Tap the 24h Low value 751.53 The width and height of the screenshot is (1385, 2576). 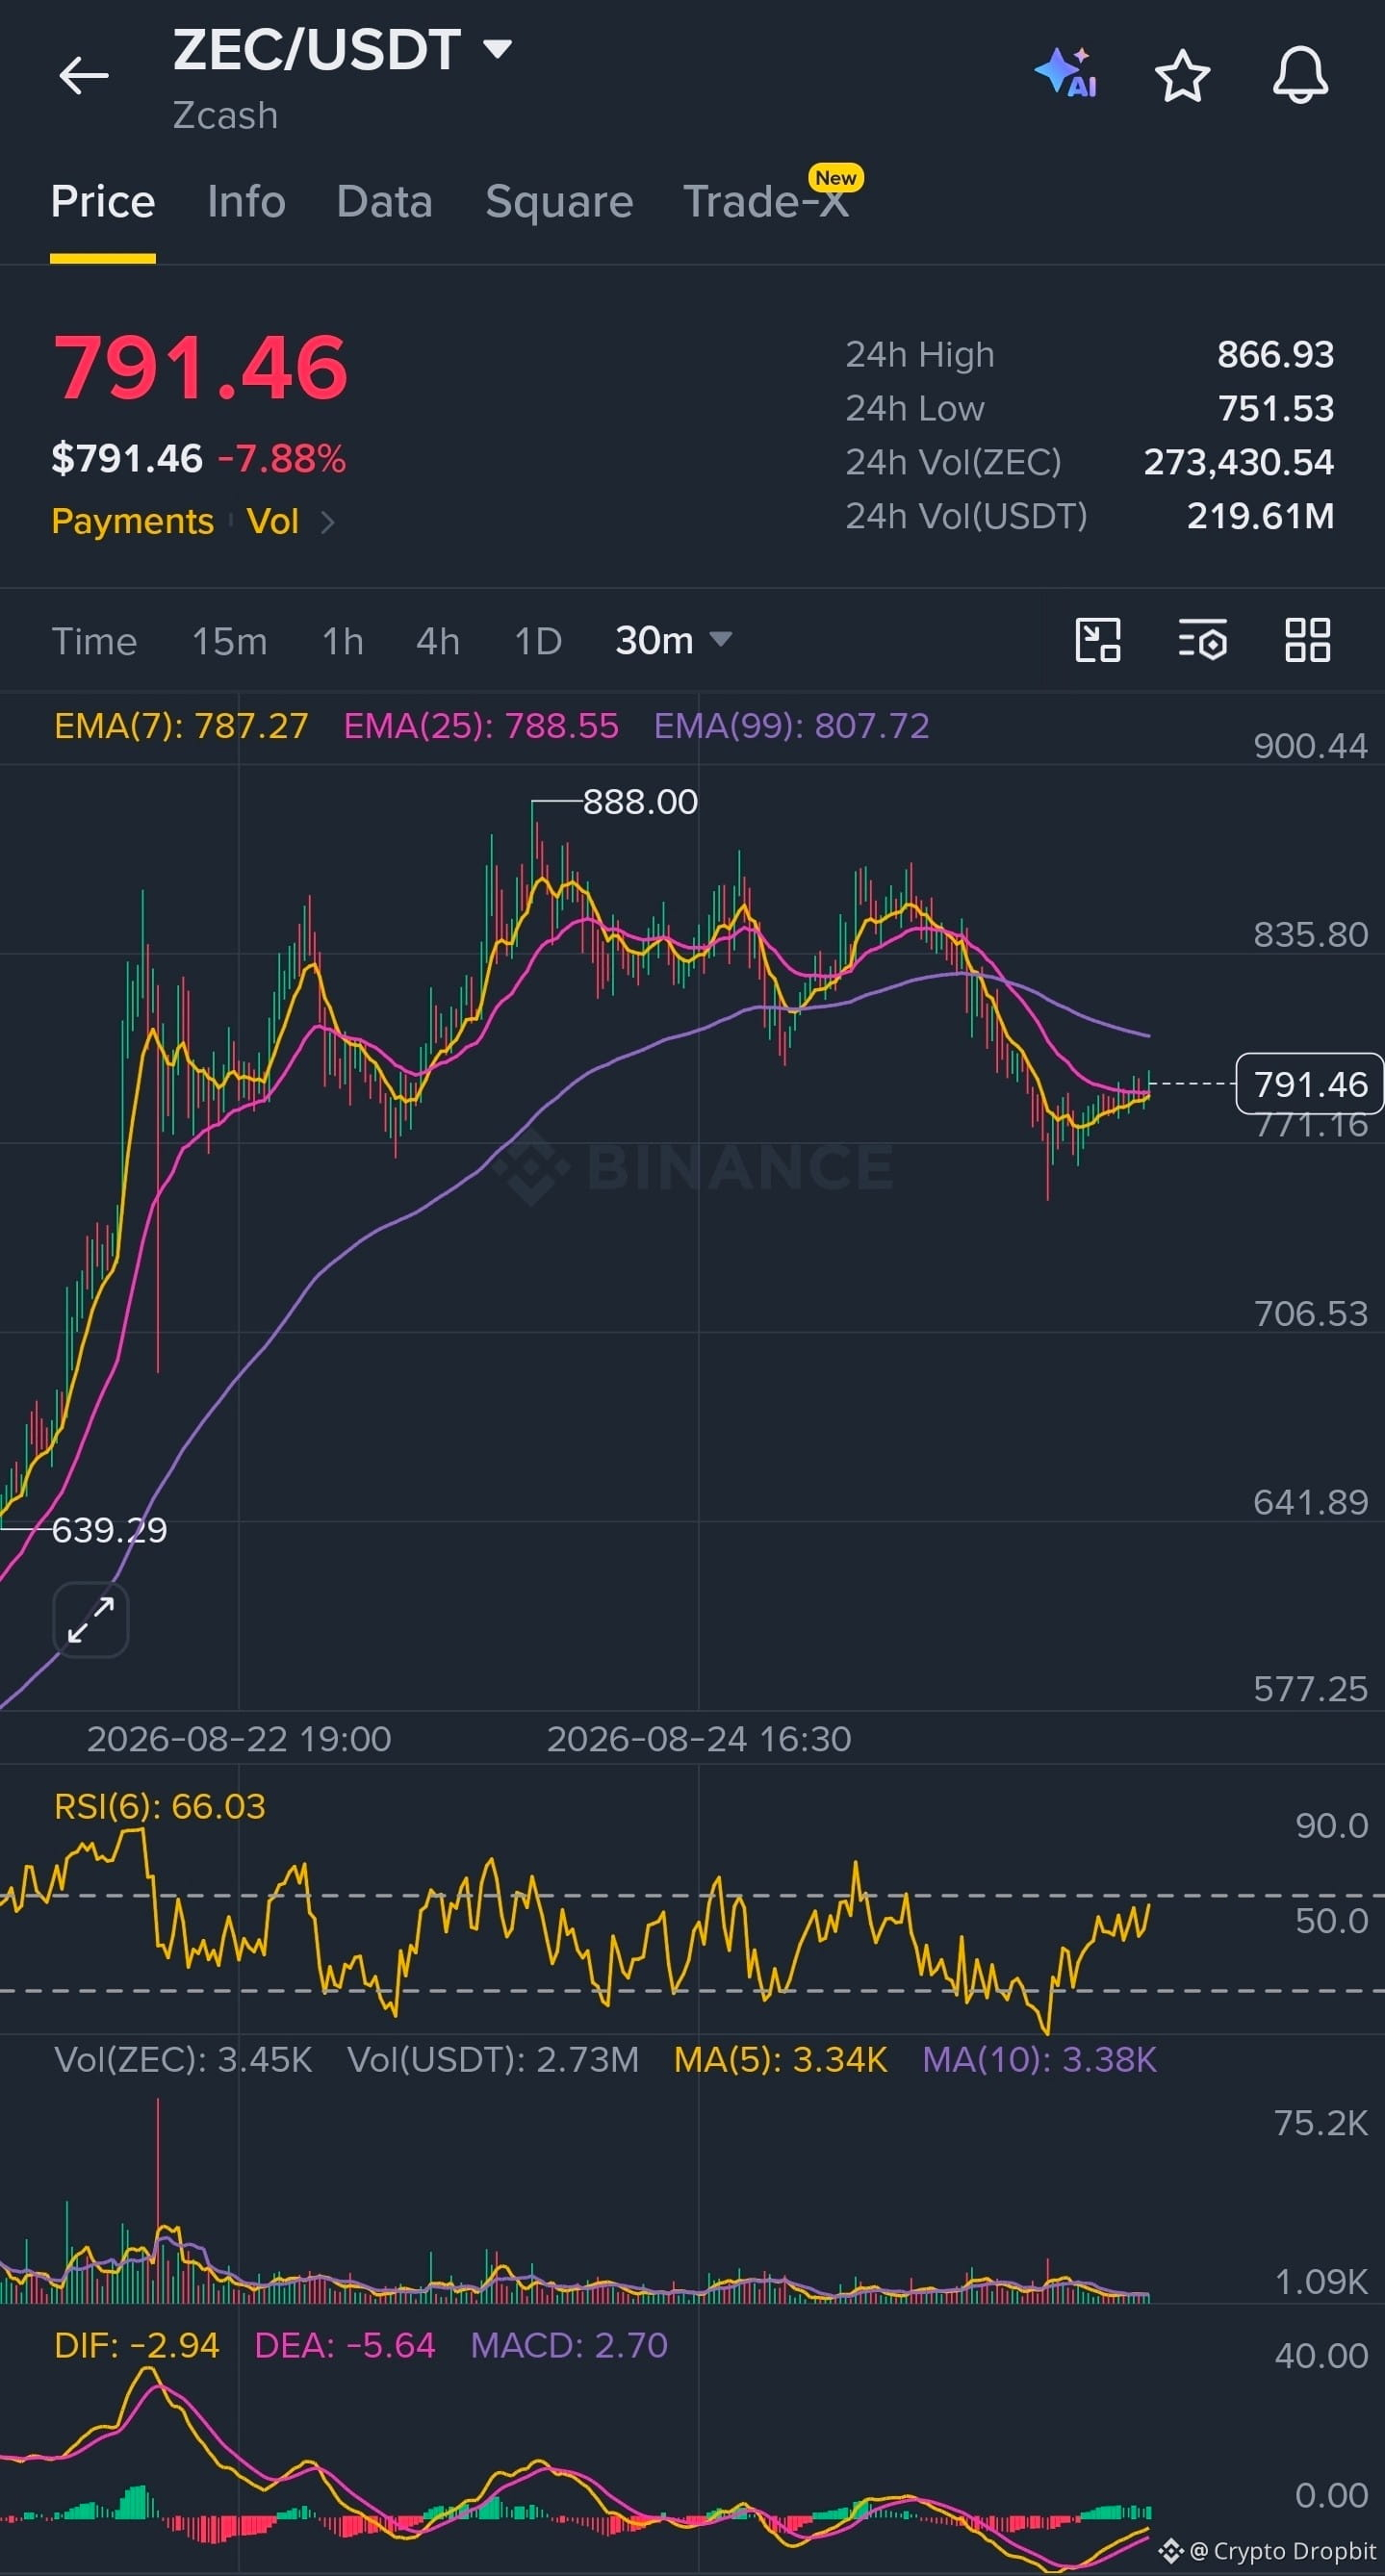[1276, 409]
